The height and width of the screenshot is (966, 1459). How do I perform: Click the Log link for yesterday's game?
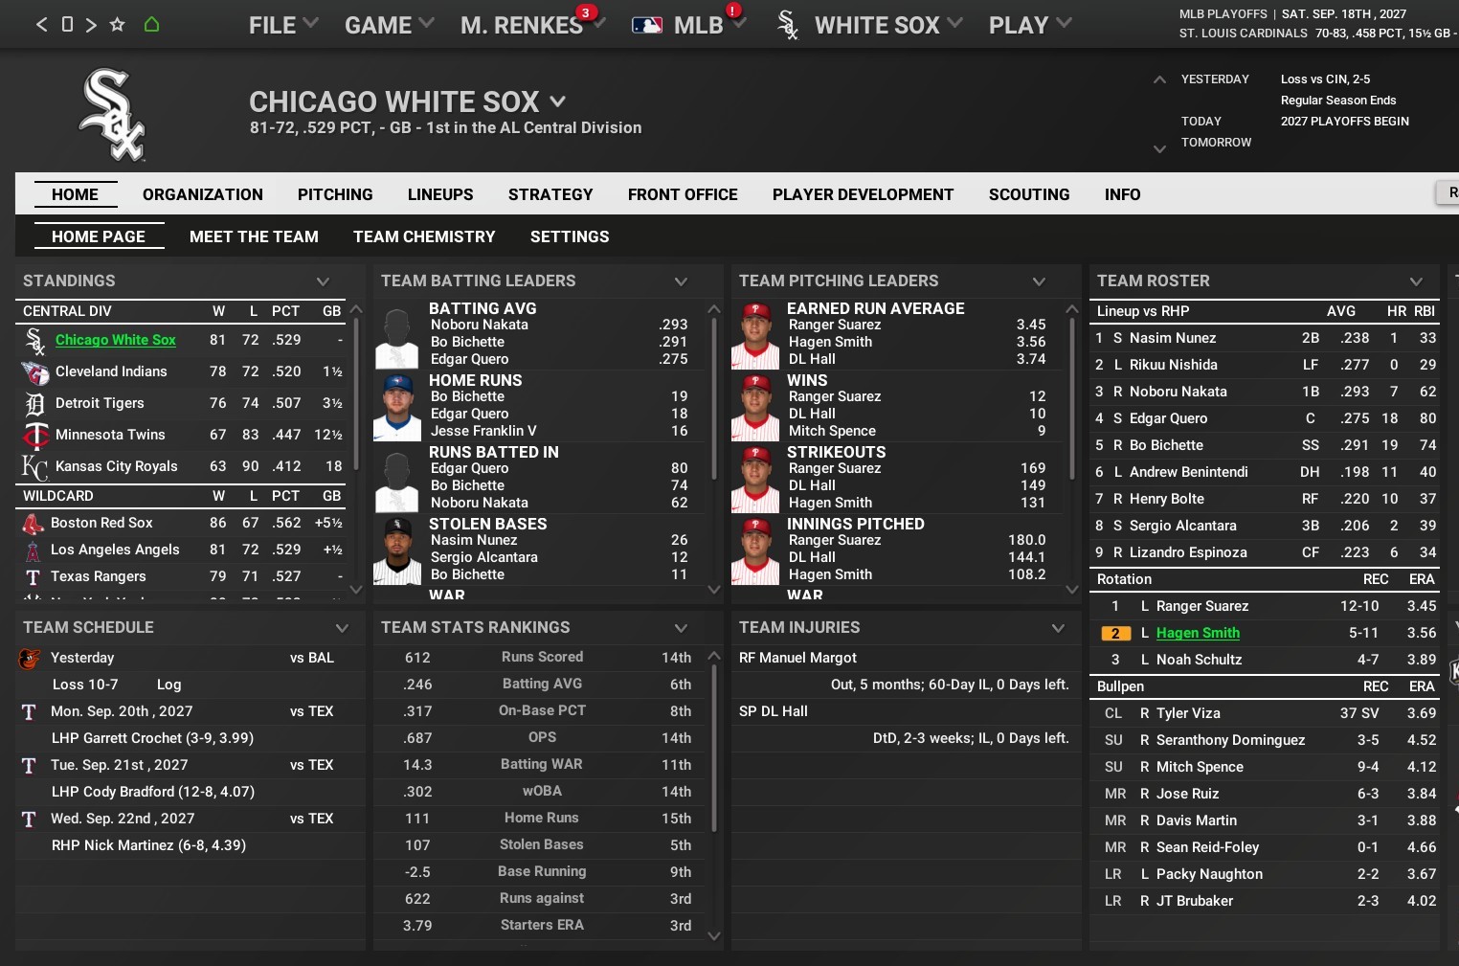[x=168, y=685]
